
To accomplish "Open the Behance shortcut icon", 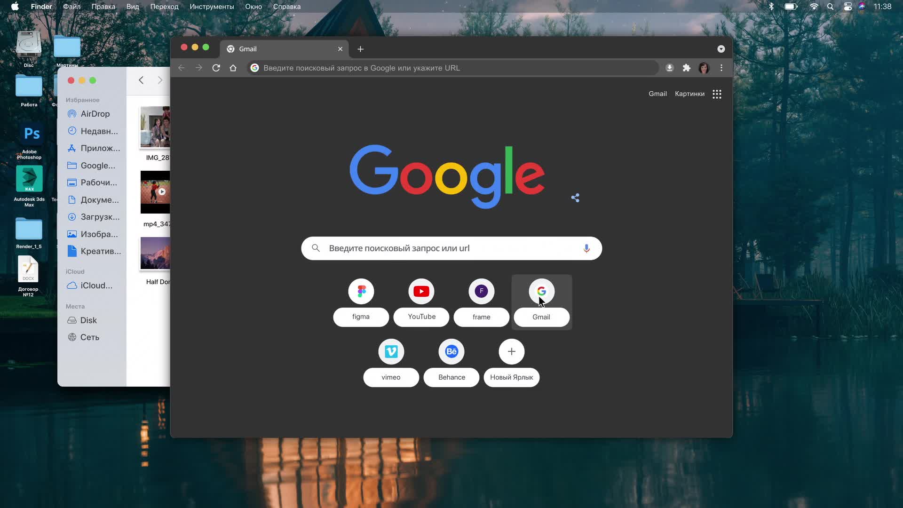I will tap(451, 351).
